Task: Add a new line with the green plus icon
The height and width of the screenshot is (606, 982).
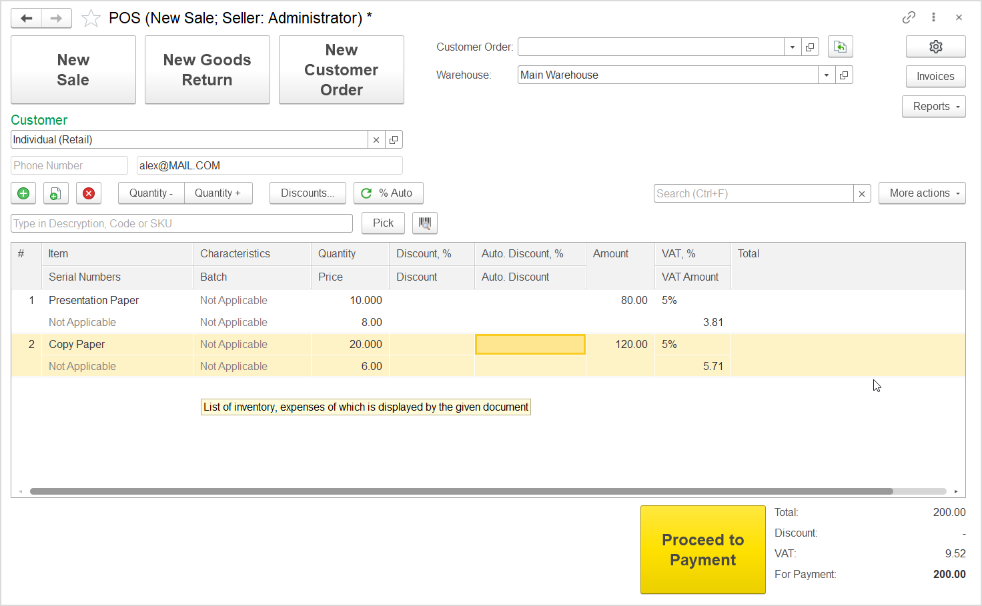Action: pyautogui.click(x=23, y=193)
